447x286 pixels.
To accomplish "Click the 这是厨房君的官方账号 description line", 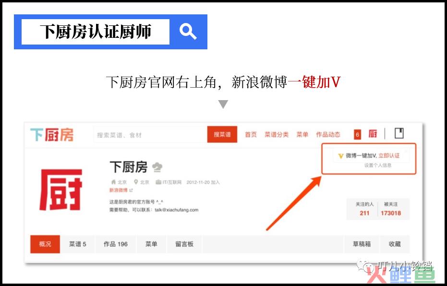I will 136,202.
